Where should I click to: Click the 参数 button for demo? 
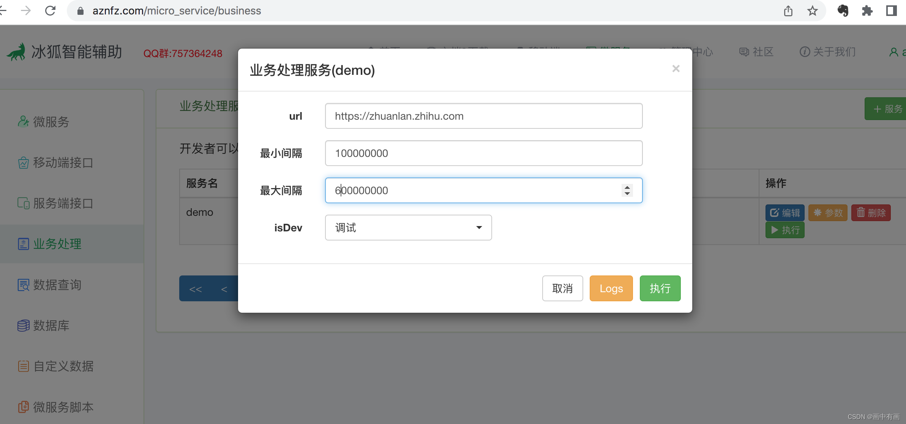click(828, 213)
